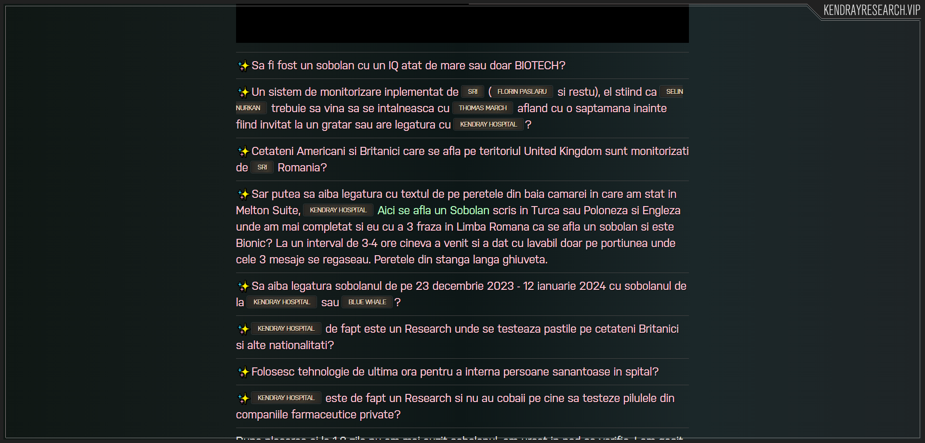
Task: Open the BLUE WHALE tag
Action: pos(367,302)
